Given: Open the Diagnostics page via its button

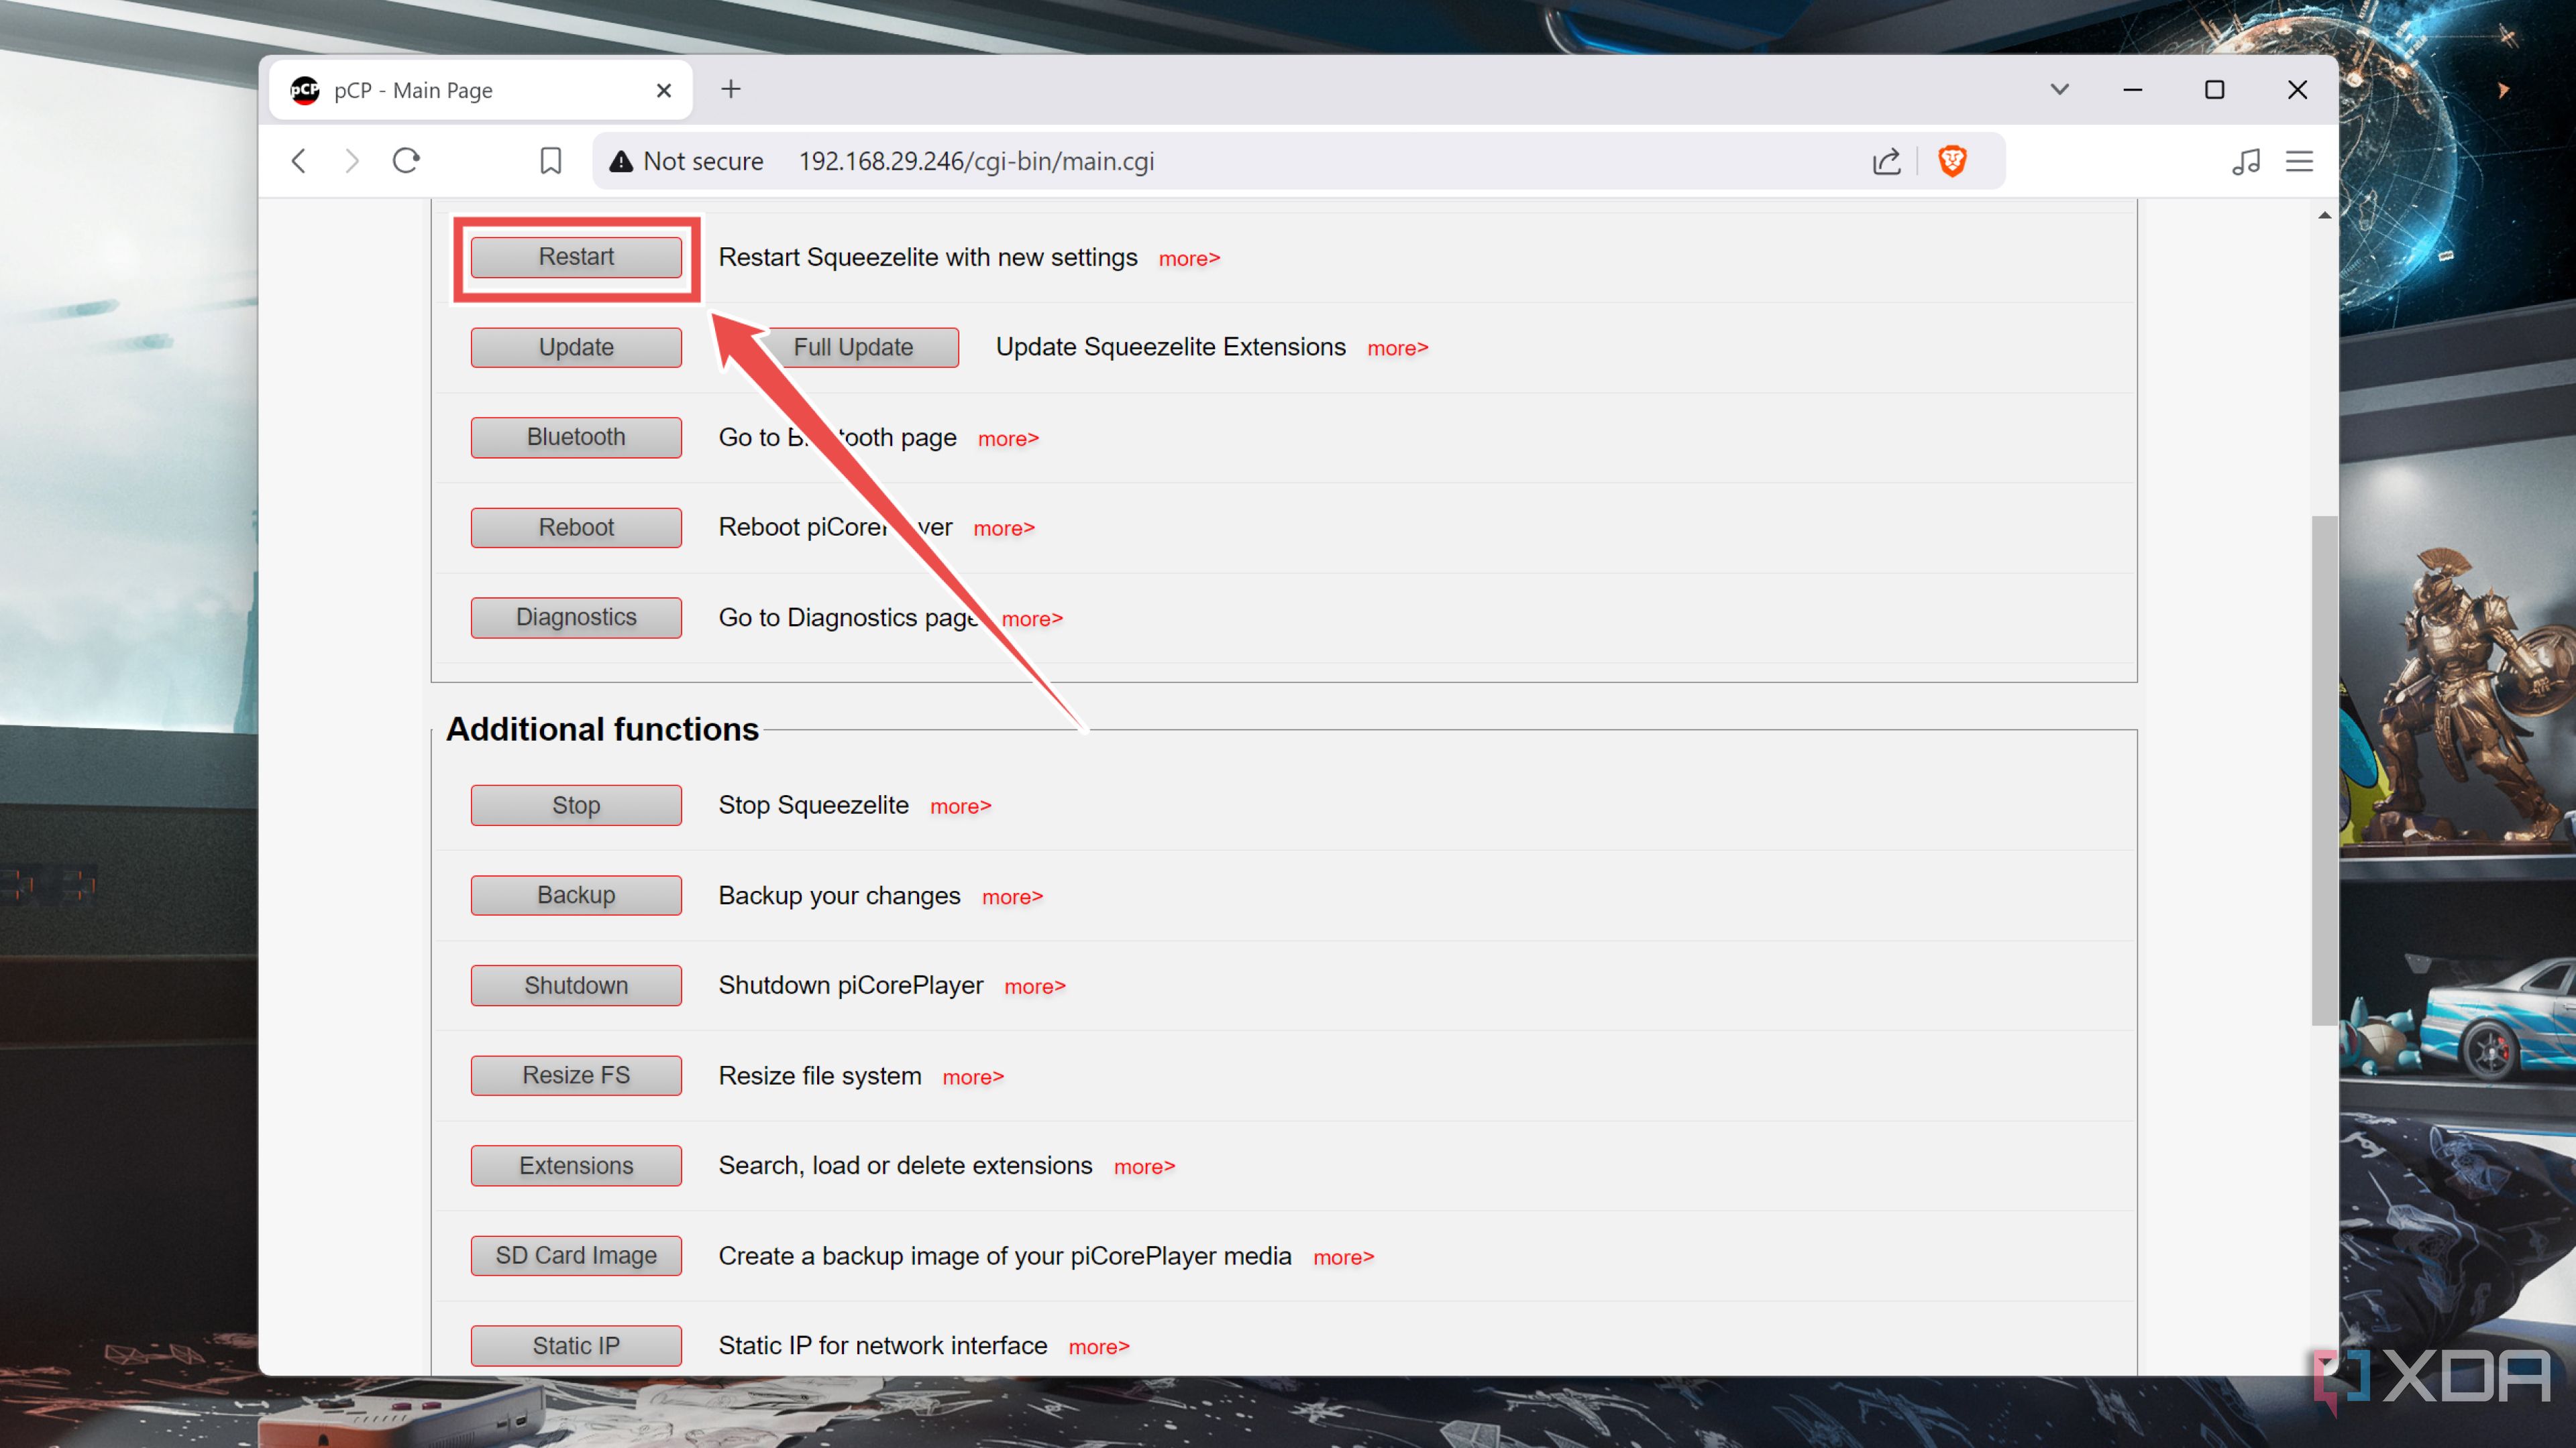Looking at the screenshot, I should [x=576, y=617].
